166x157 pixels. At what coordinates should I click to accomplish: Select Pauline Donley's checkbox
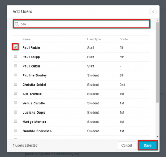tap(15, 75)
